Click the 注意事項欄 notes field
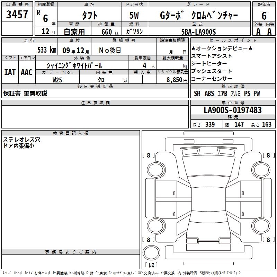The height and width of the screenshot is (277, 277). click(95, 117)
